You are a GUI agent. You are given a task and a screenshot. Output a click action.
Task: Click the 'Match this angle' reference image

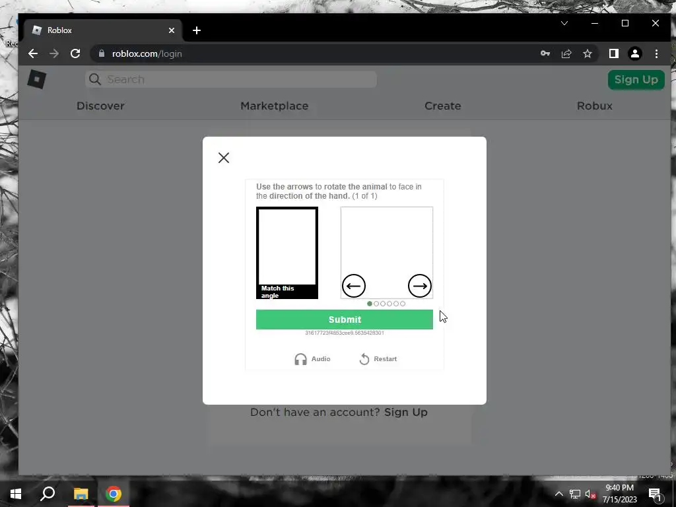tap(287, 253)
